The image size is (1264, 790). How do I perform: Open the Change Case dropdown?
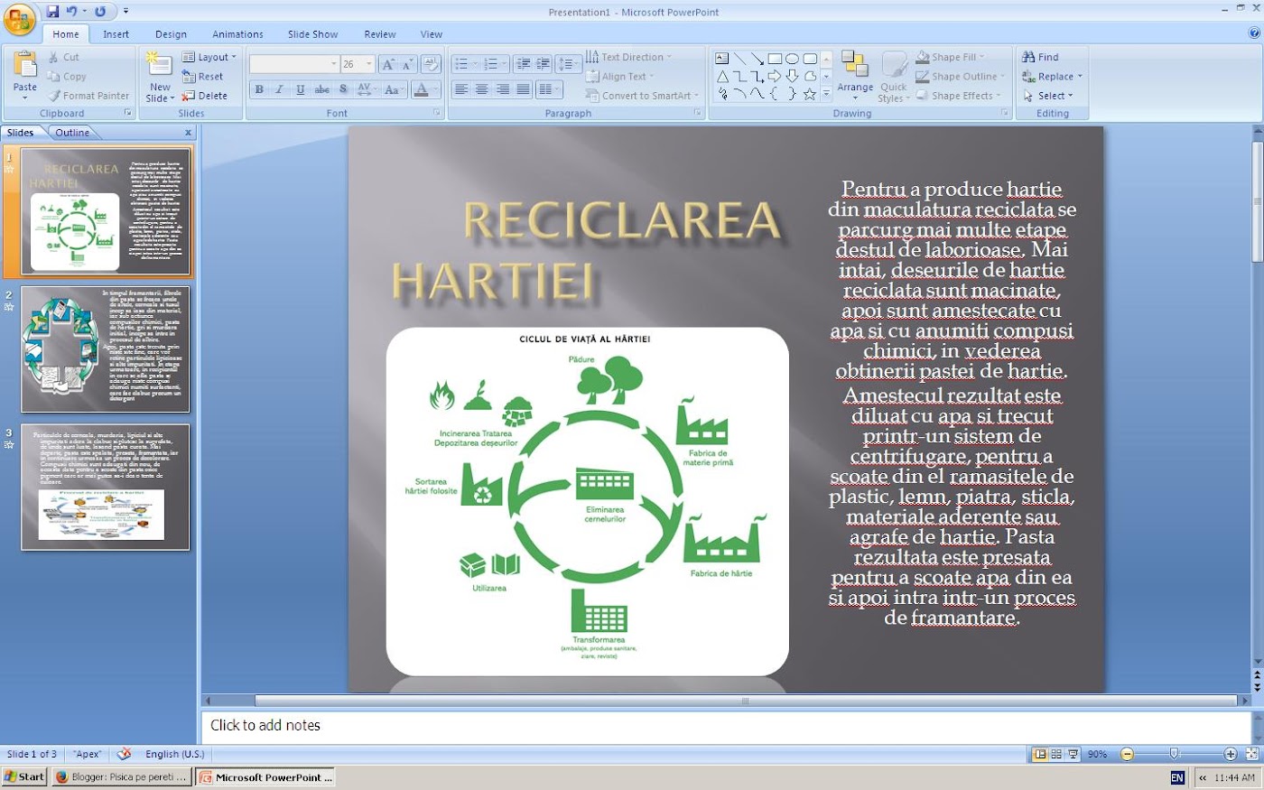pyautogui.click(x=393, y=89)
